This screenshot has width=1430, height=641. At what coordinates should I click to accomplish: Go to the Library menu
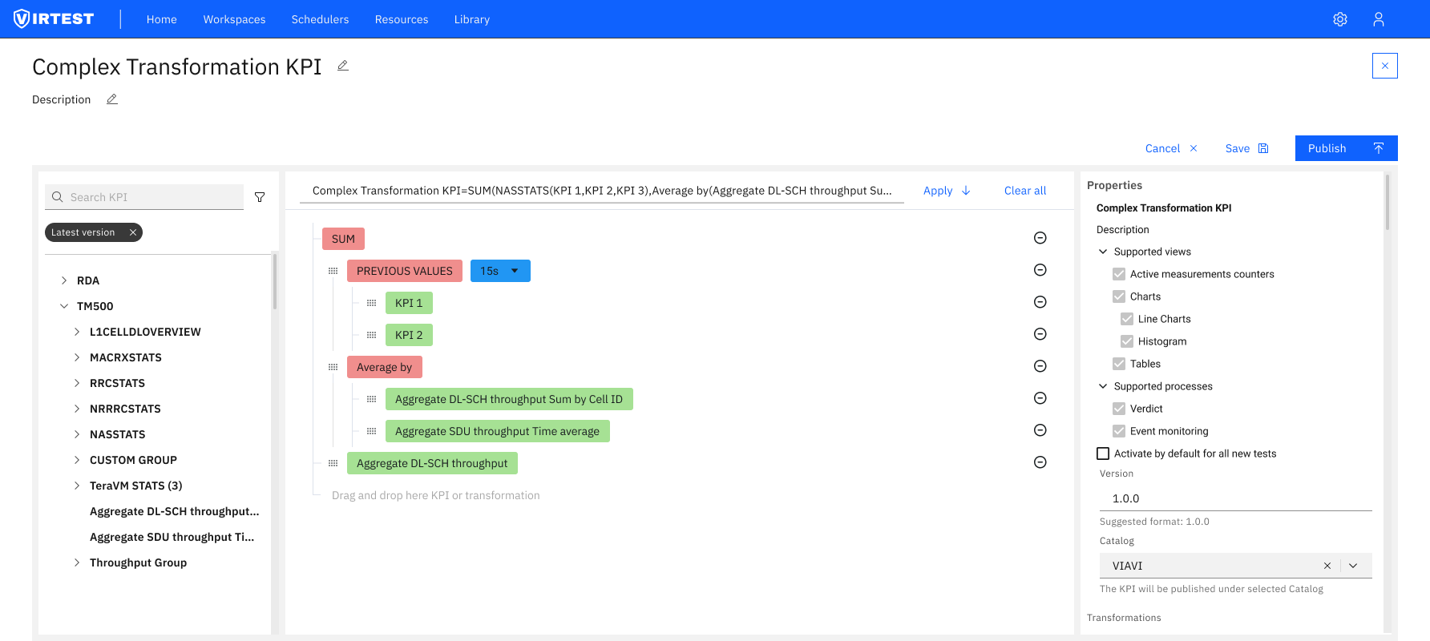tap(471, 19)
